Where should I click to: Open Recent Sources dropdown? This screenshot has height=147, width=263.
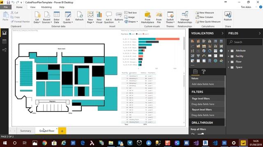coord(46,17)
